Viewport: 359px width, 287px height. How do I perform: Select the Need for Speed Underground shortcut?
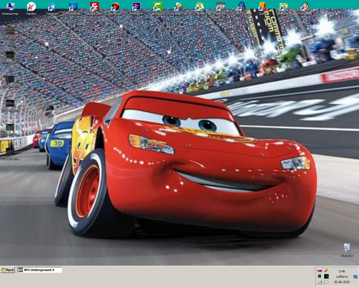pyautogui.click(x=220, y=10)
